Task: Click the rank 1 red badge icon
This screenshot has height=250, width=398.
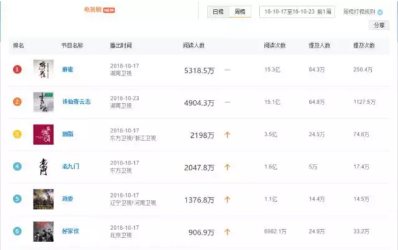Action: 17,69
